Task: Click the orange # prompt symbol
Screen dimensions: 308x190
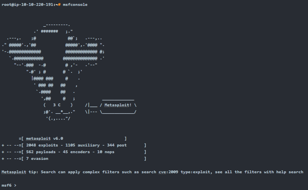Action: tap(59, 5)
